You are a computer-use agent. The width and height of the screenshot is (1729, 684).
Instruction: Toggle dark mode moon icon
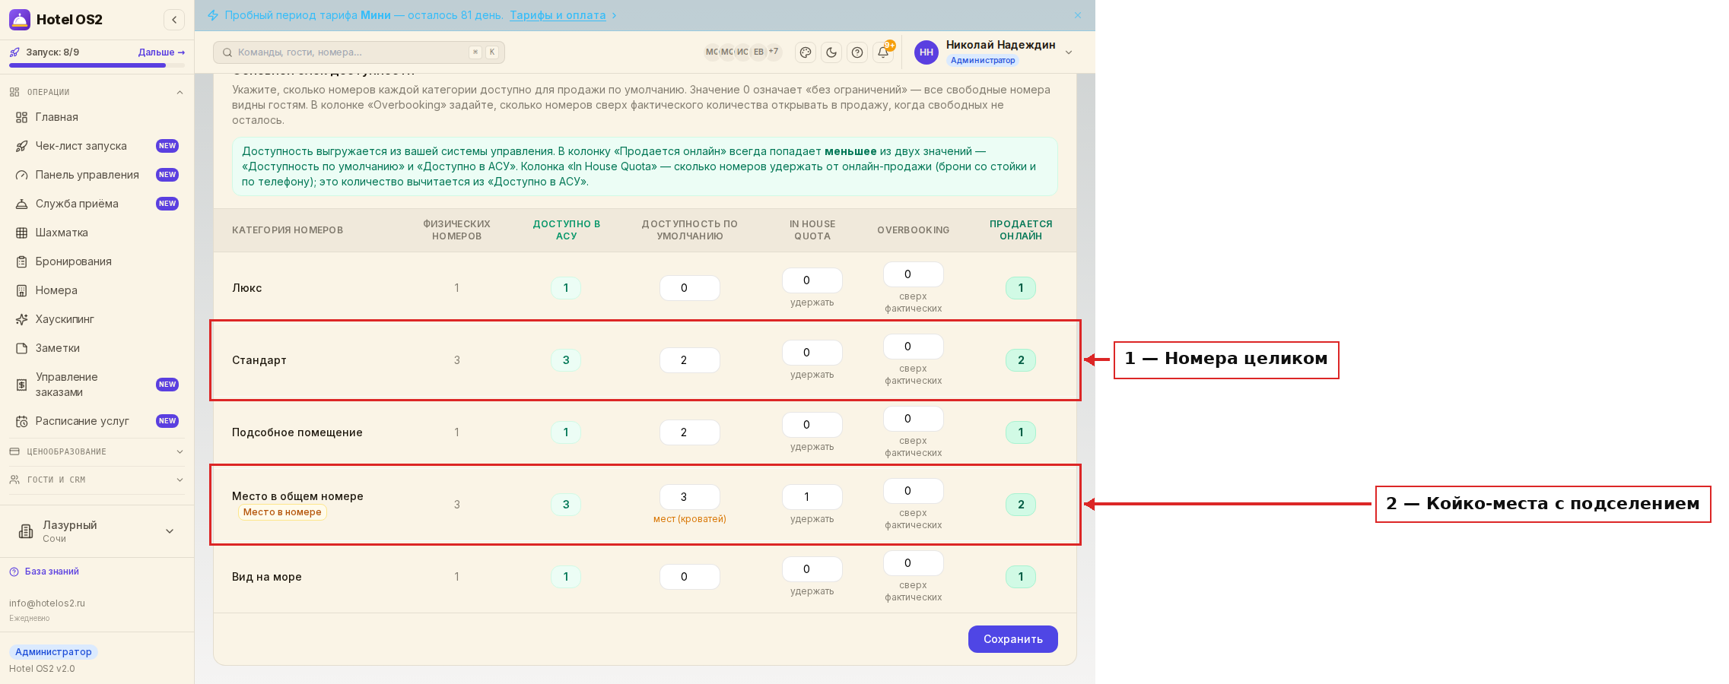pyautogui.click(x=831, y=52)
